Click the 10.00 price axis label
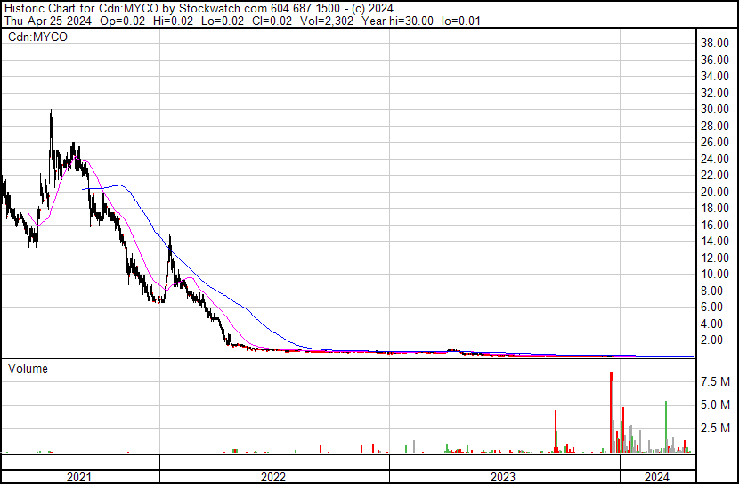The height and width of the screenshot is (484, 739). click(716, 275)
